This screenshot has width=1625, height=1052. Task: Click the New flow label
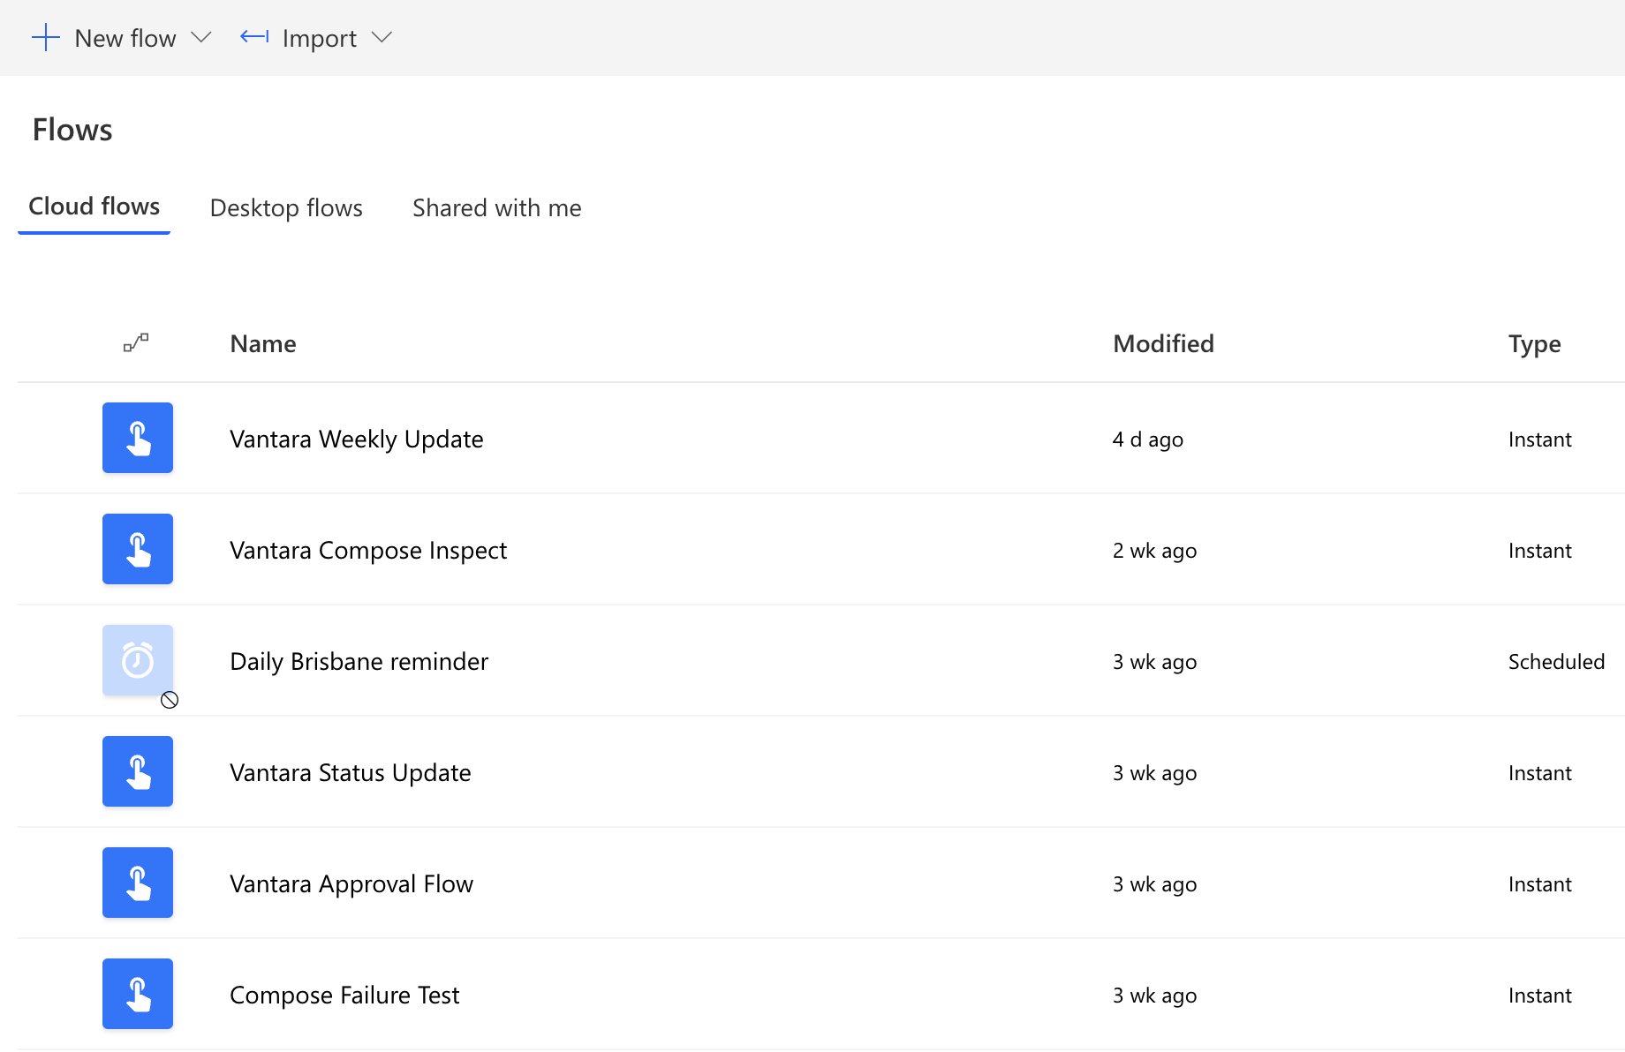coord(125,39)
